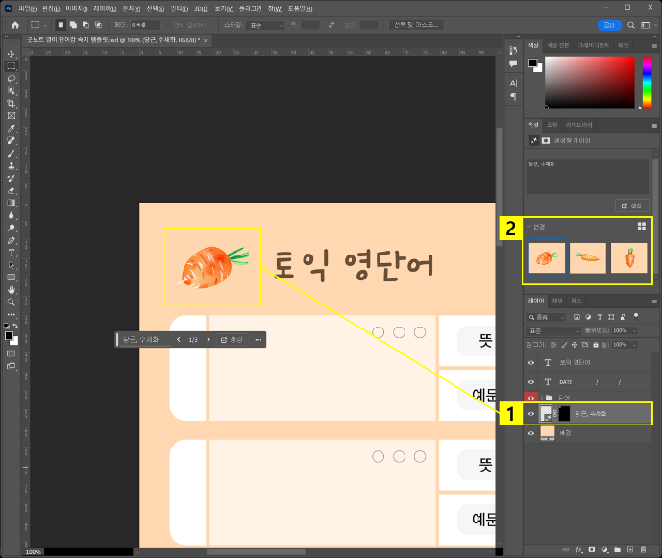
Task: Click the create new layer icon
Action: (x=629, y=551)
